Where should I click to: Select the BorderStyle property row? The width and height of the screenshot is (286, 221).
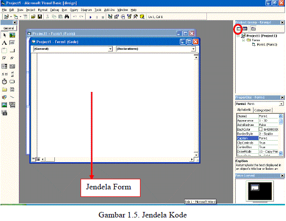pos(257,134)
